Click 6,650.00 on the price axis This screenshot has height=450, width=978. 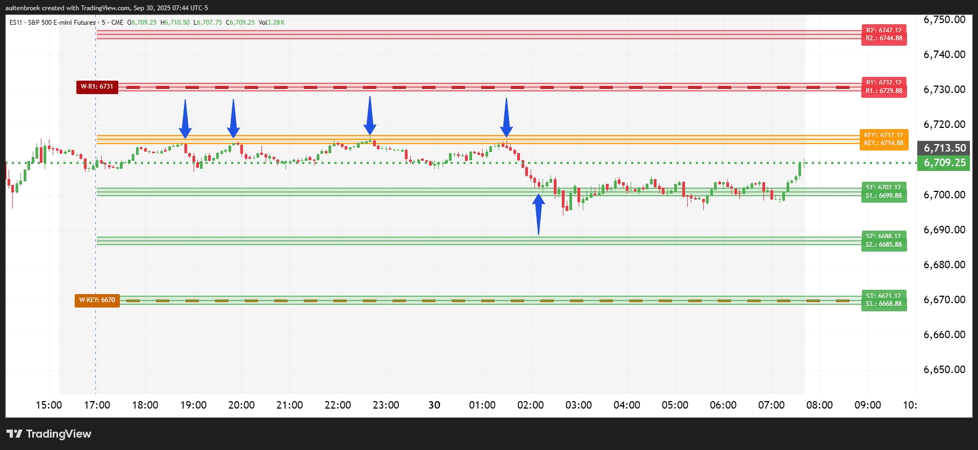click(944, 369)
